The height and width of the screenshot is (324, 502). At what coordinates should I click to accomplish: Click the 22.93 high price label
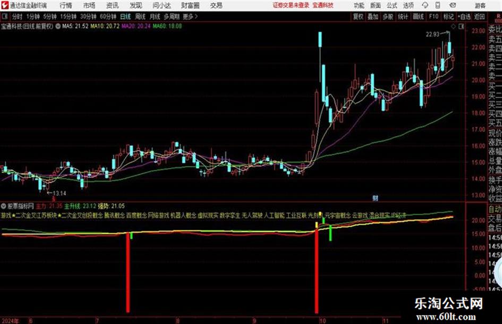coord(432,35)
